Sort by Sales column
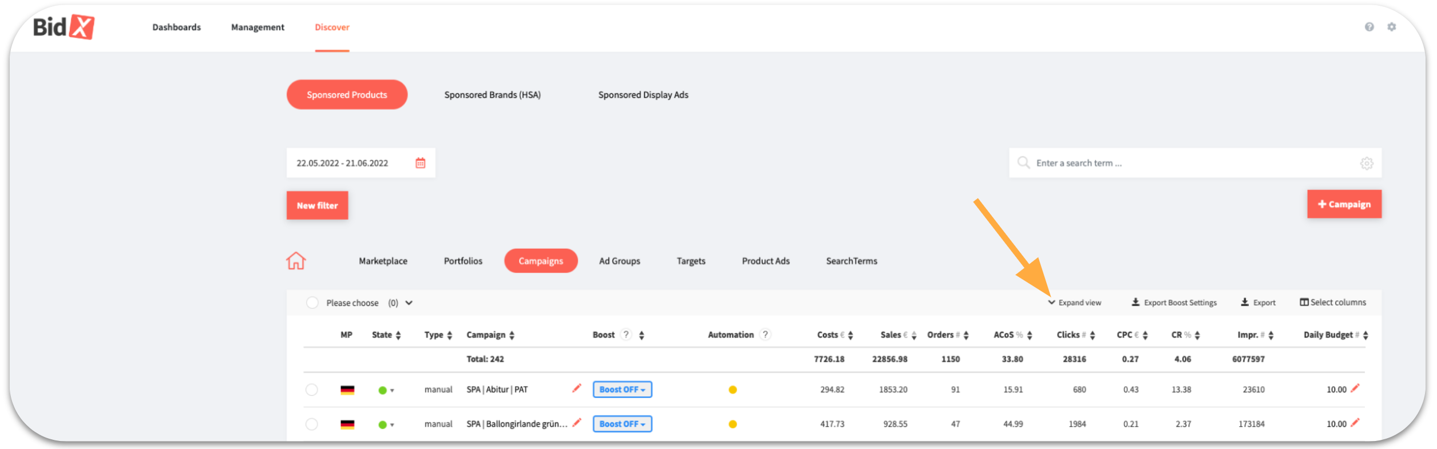1437x449 pixels. 914,335
